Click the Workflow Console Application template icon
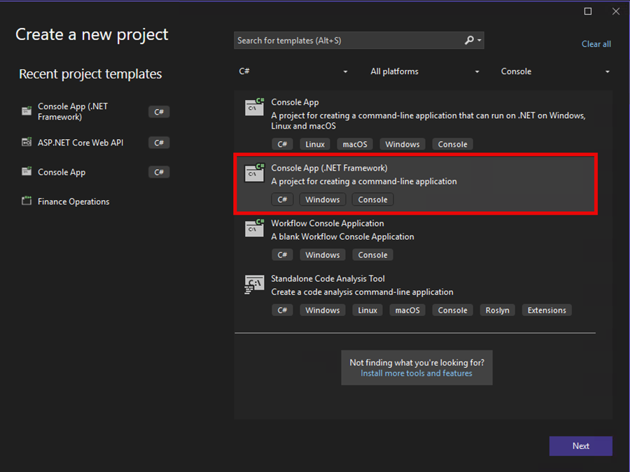 (253, 228)
